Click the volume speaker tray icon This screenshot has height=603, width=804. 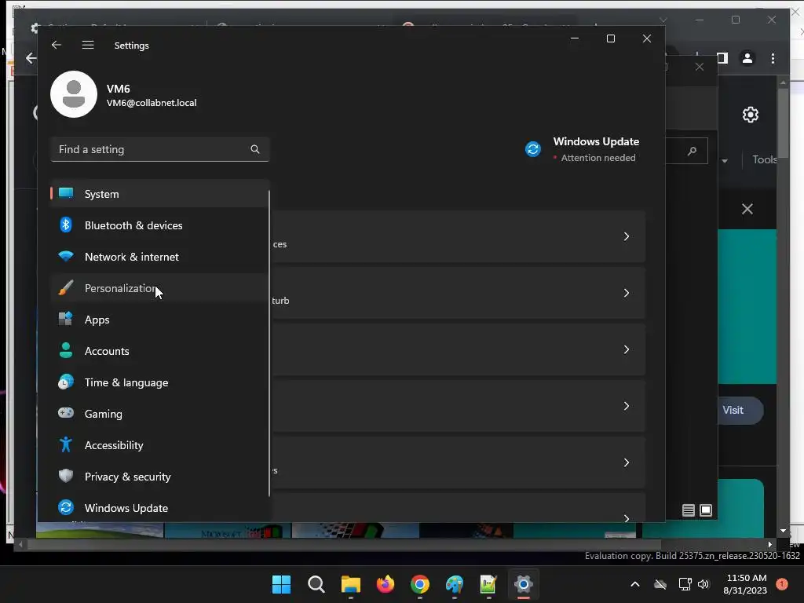(703, 584)
